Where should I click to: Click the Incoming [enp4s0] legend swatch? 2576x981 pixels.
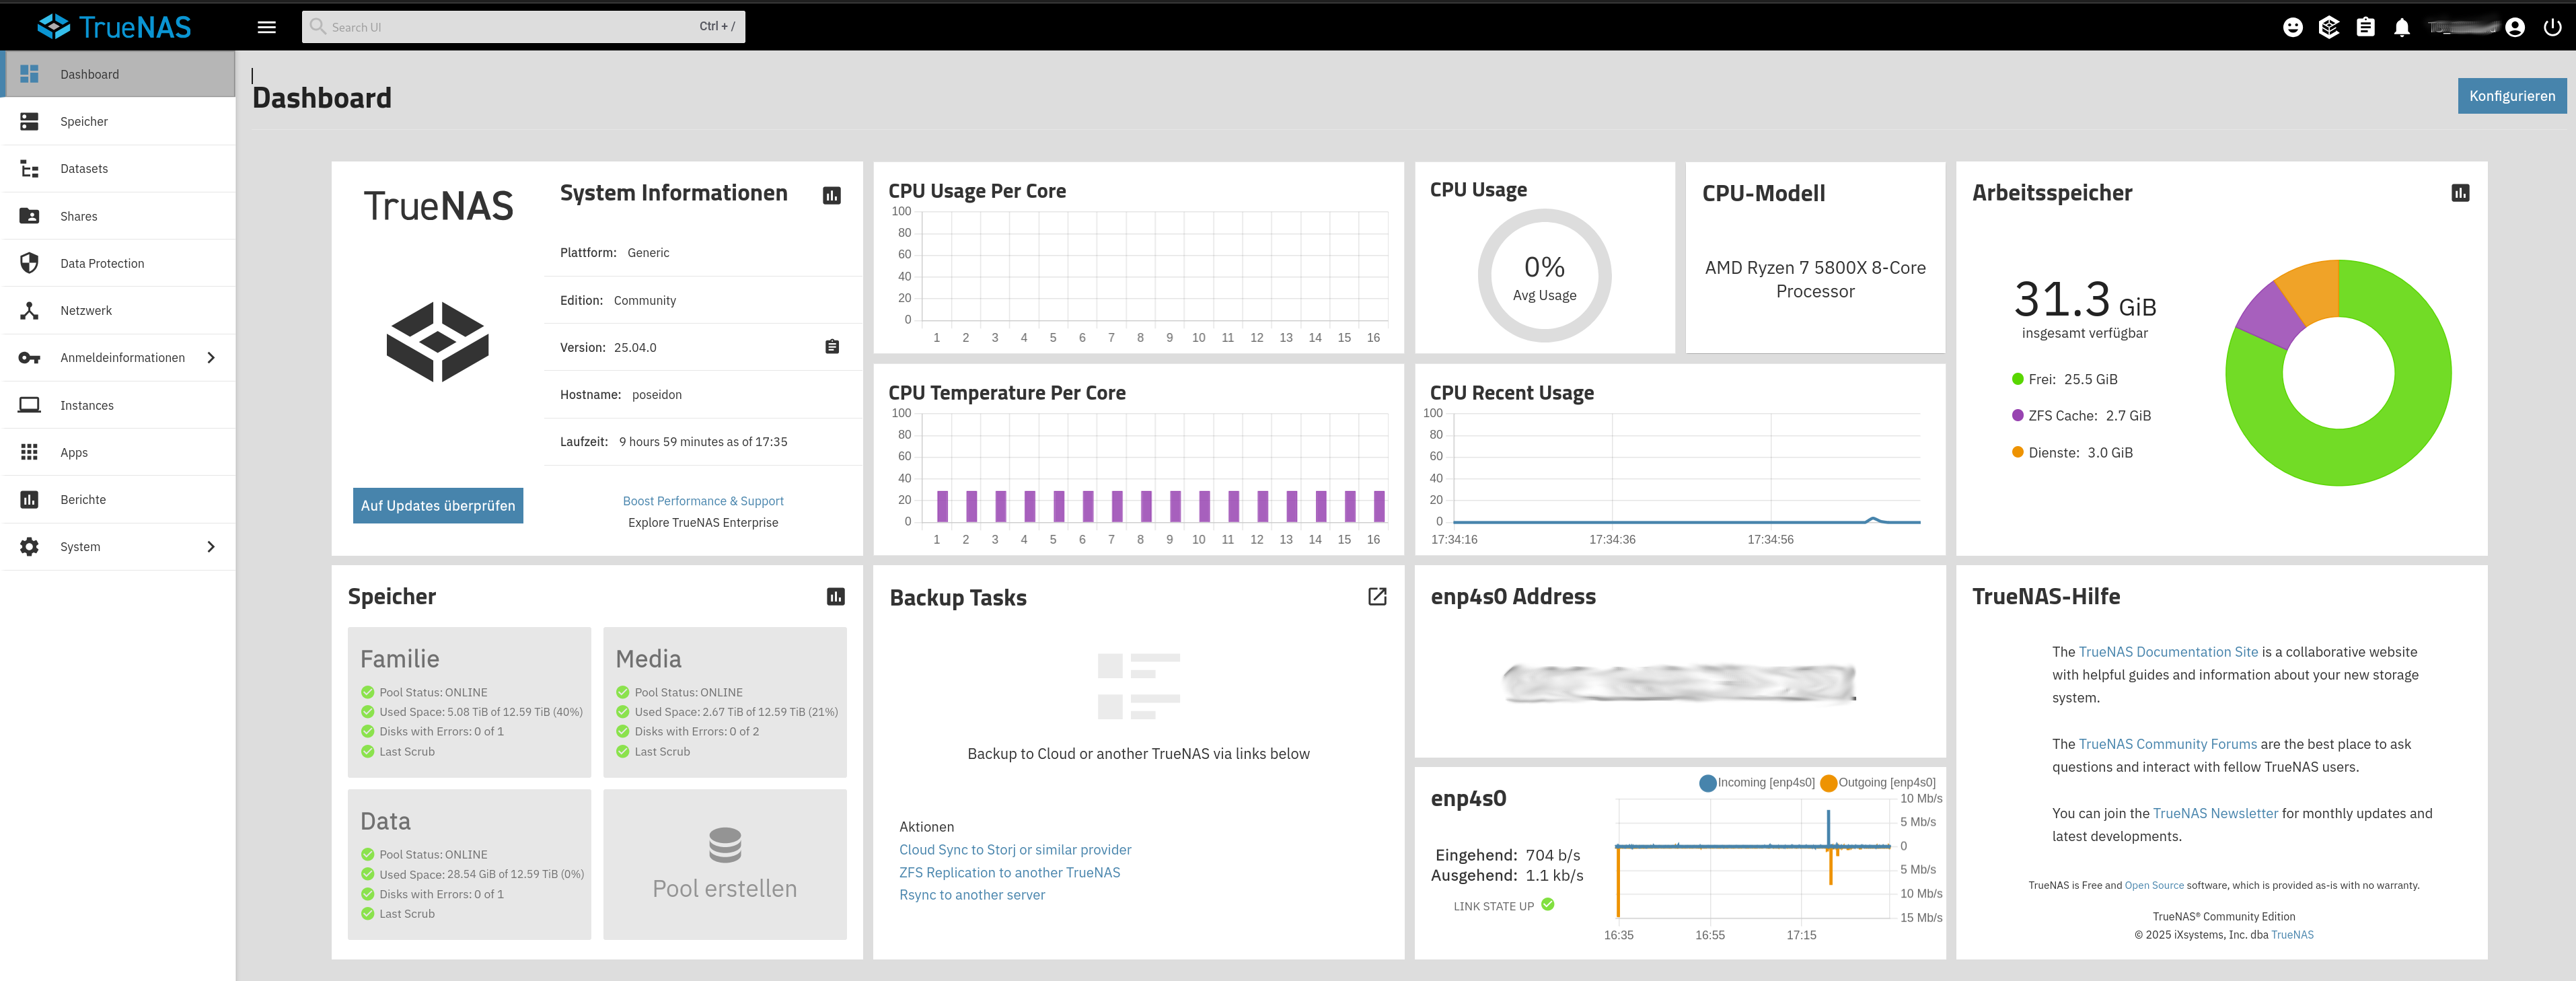tap(1707, 783)
